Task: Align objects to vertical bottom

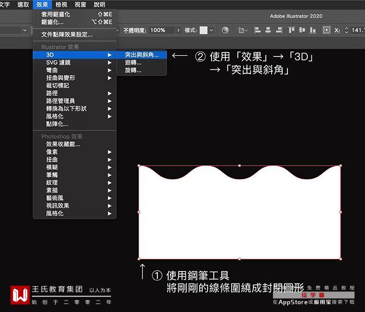Action: pos(313,30)
